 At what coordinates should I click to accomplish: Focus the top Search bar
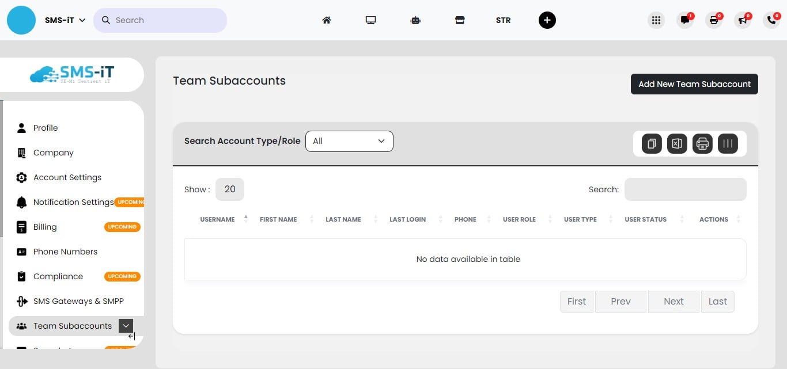(x=160, y=20)
